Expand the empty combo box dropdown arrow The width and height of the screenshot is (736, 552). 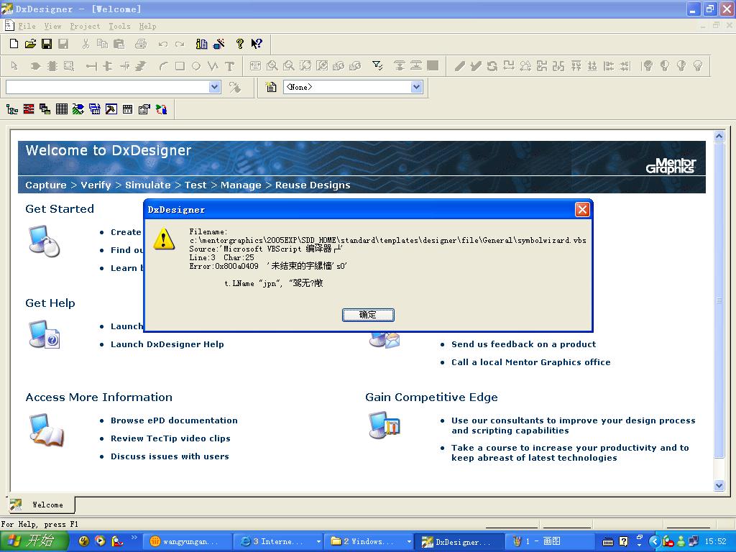click(x=214, y=87)
